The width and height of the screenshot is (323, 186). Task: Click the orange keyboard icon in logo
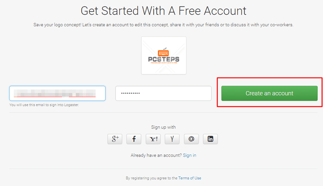[163, 52]
